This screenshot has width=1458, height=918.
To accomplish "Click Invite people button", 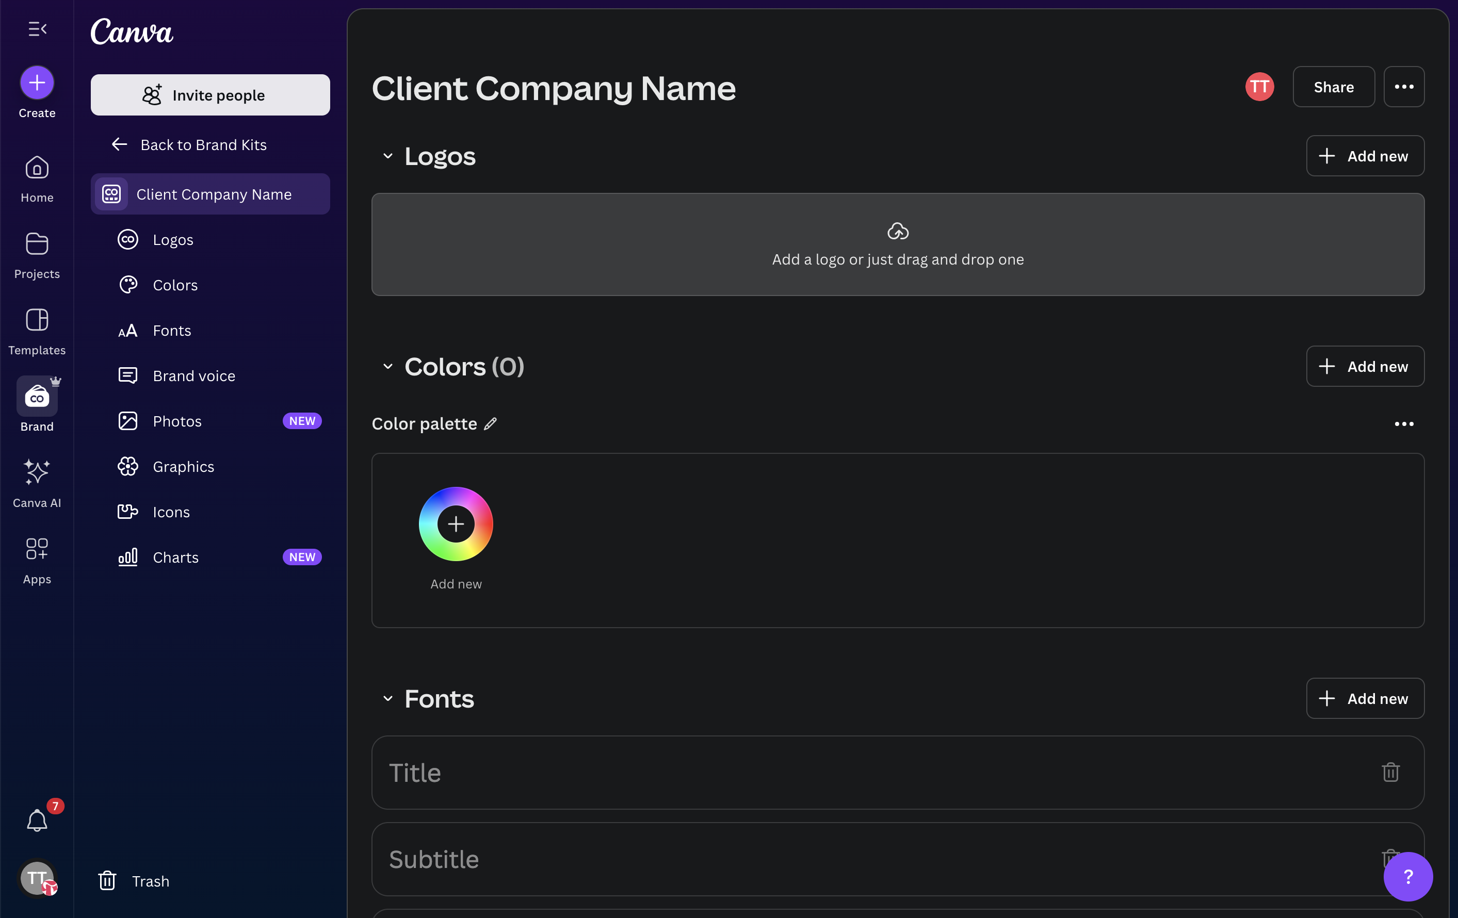I will click(x=210, y=95).
